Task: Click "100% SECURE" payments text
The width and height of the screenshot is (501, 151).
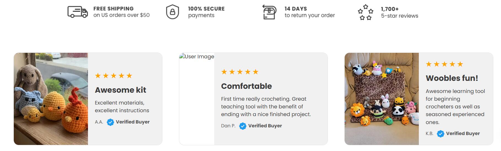Action: (x=206, y=9)
